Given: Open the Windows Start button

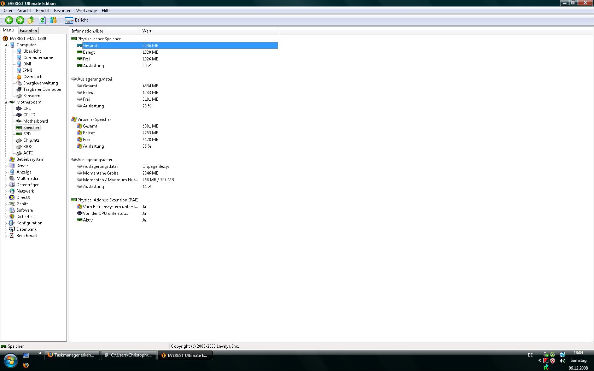Looking at the screenshot, I should pos(10,361).
